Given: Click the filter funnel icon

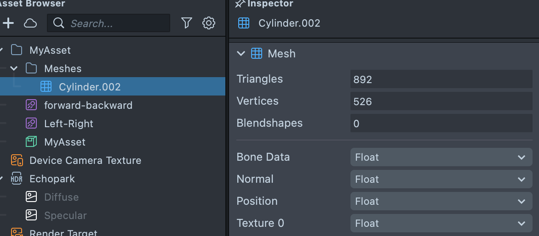Looking at the screenshot, I should point(186,23).
